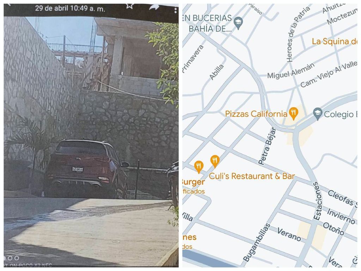The width and height of the screenshot is (361, 271).
Task: Tap the Bugambilias street label
Action: [x=257, y=242]
